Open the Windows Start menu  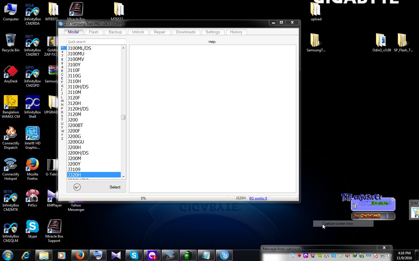[8, 255]
